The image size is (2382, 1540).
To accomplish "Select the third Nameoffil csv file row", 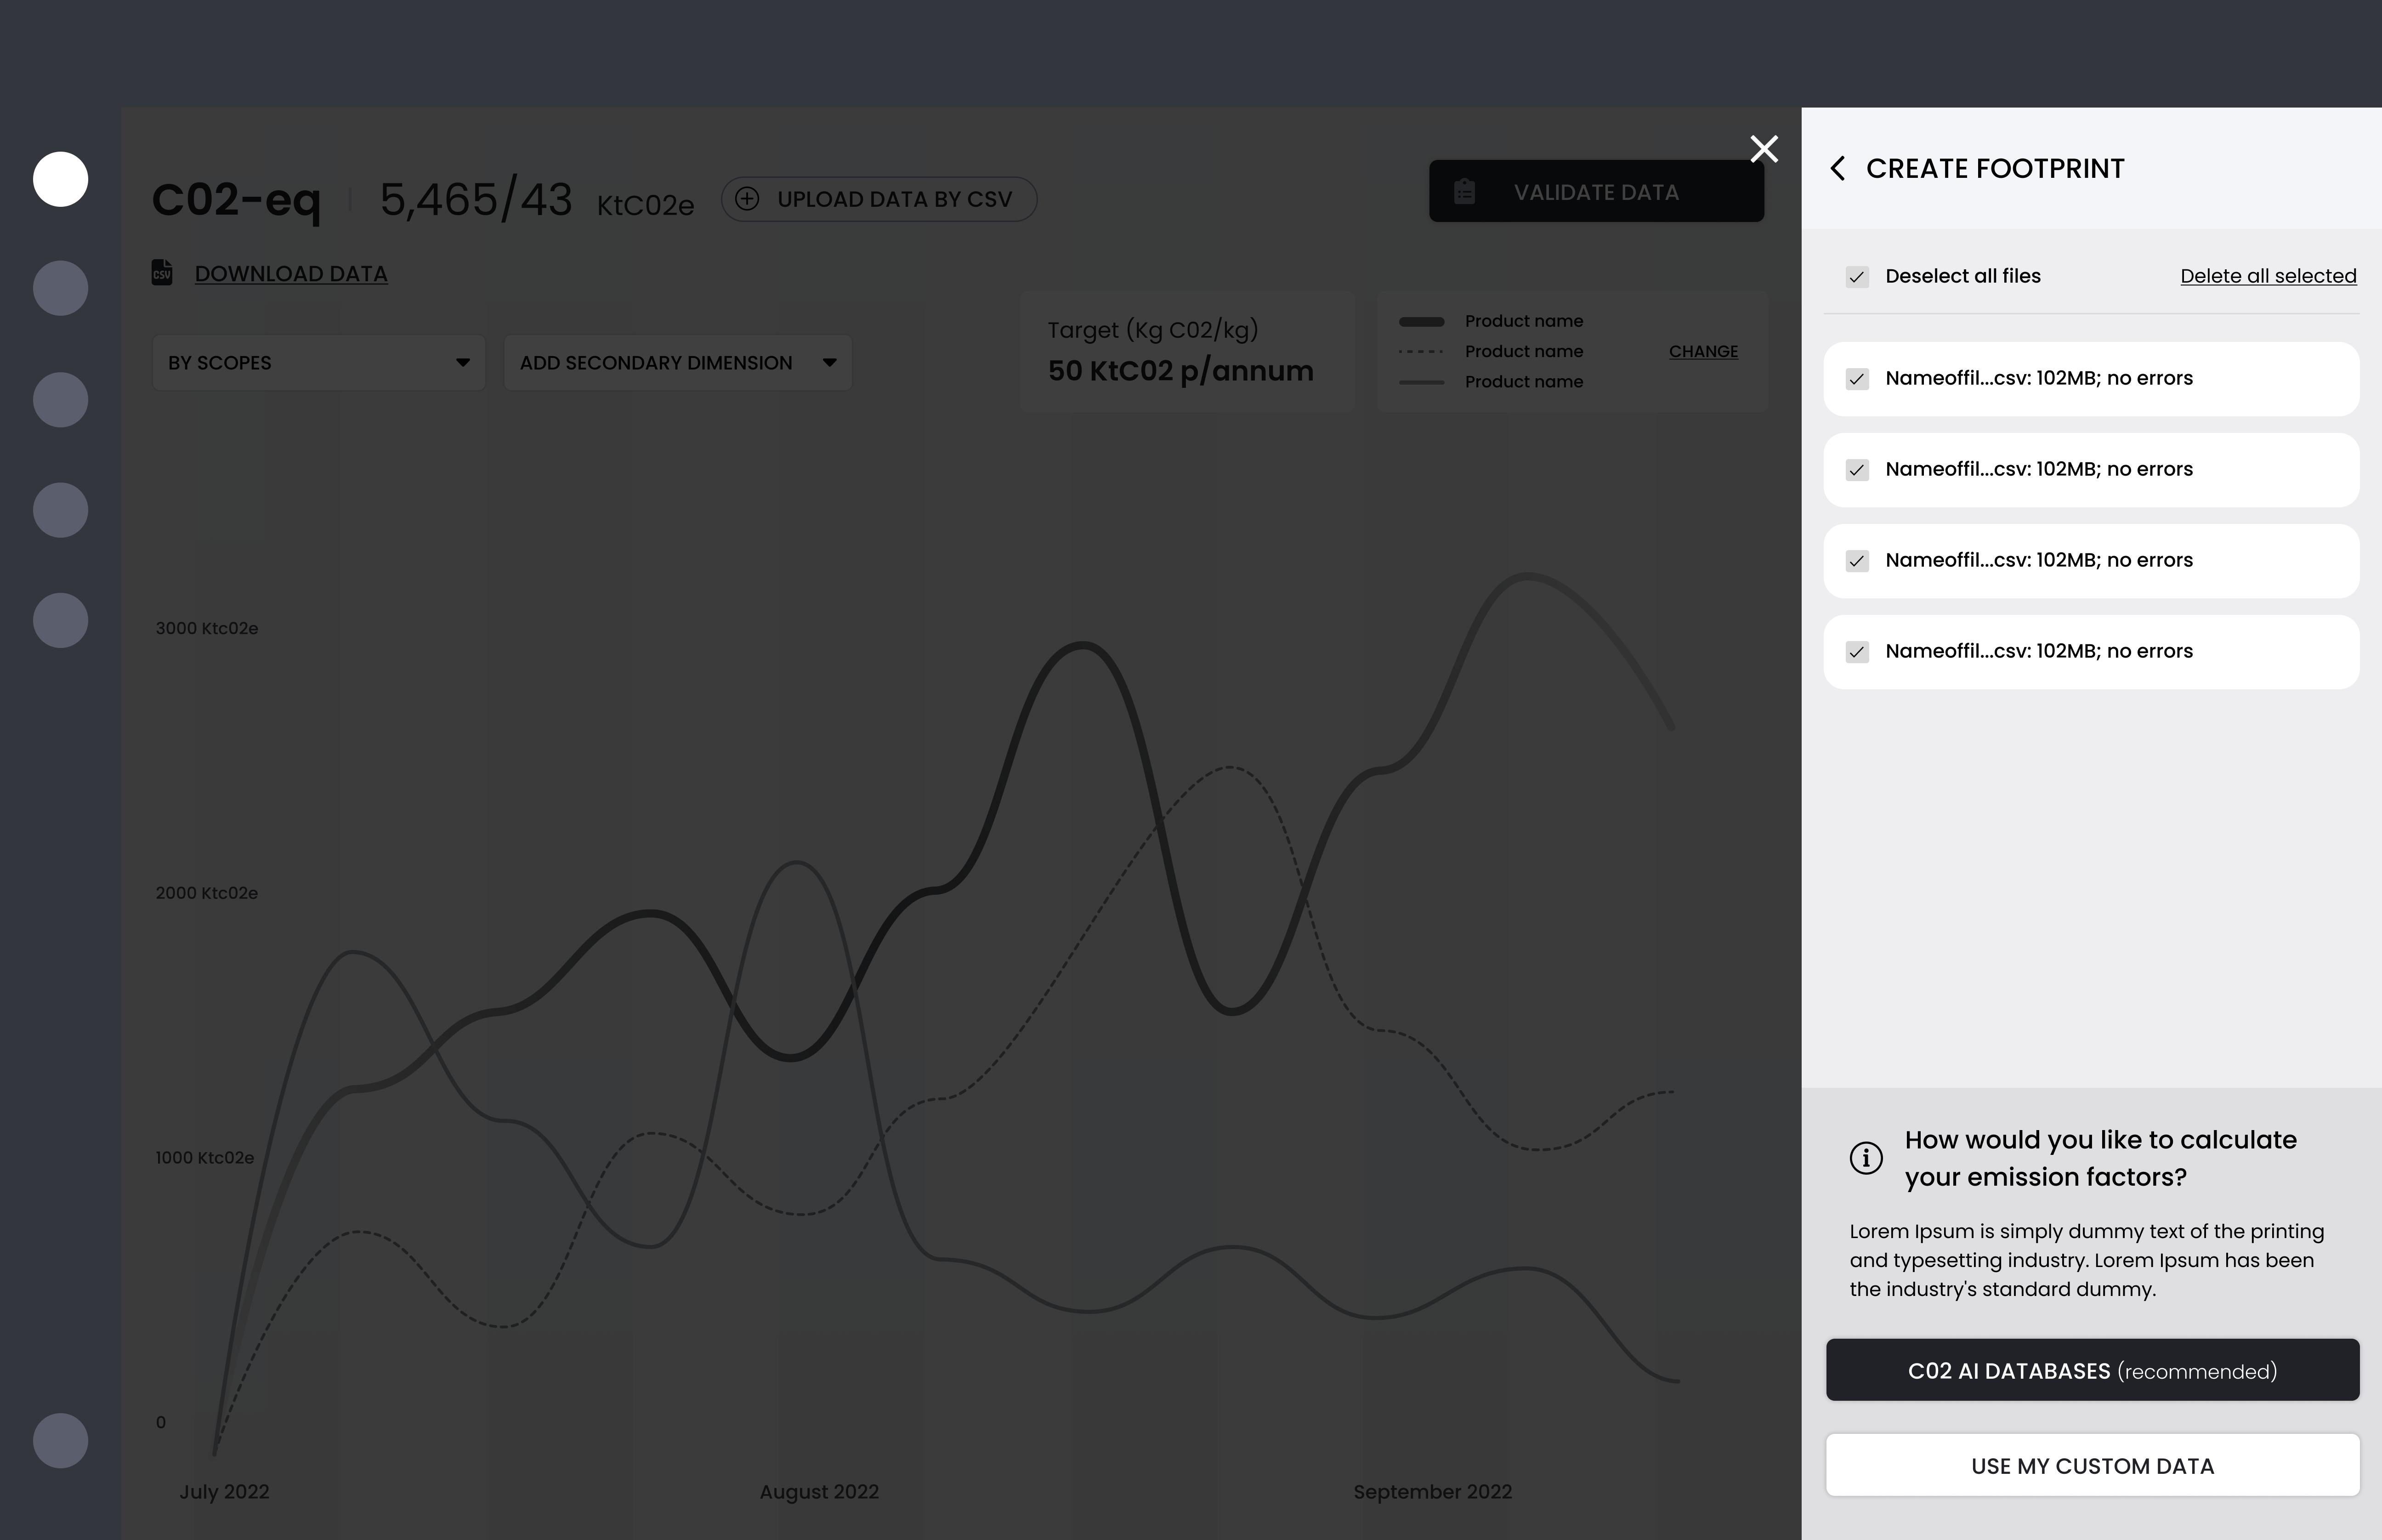I will (2091, 561).
